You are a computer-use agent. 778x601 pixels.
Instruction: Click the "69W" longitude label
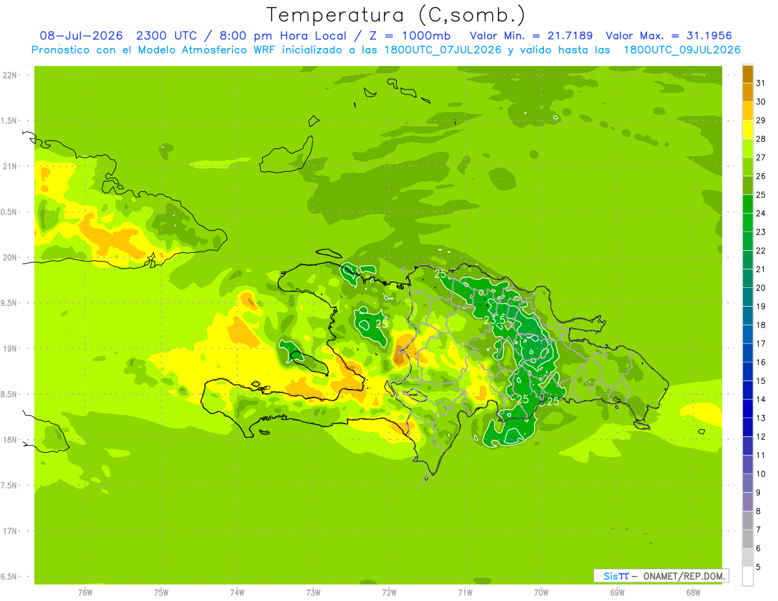coord(617,592)
